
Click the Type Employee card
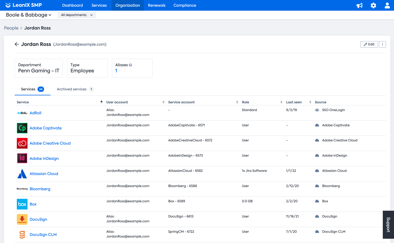87,68
